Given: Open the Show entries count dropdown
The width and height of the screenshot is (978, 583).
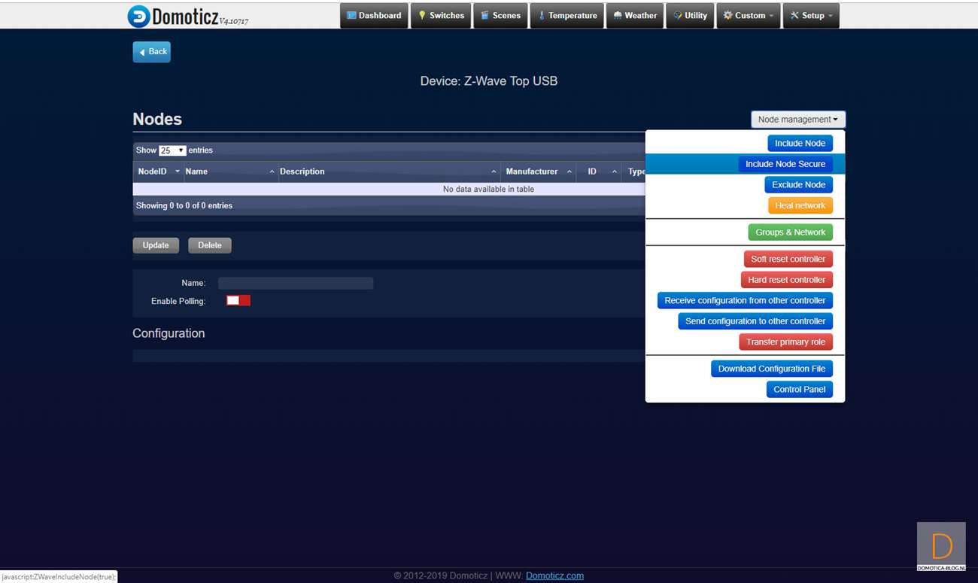Looking at the screenshot, I should pos(172,150).
